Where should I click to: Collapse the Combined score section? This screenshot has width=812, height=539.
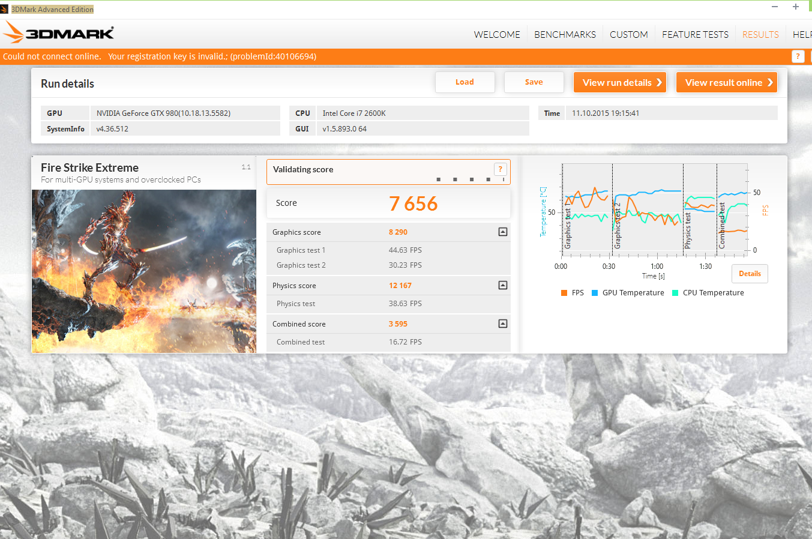tap(503, 324)
